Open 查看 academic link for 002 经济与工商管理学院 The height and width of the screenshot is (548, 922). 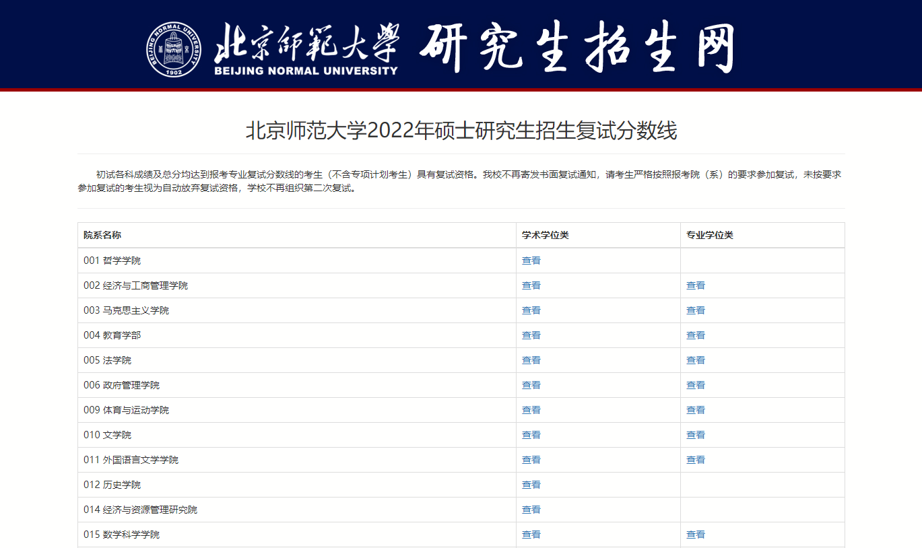531,285
